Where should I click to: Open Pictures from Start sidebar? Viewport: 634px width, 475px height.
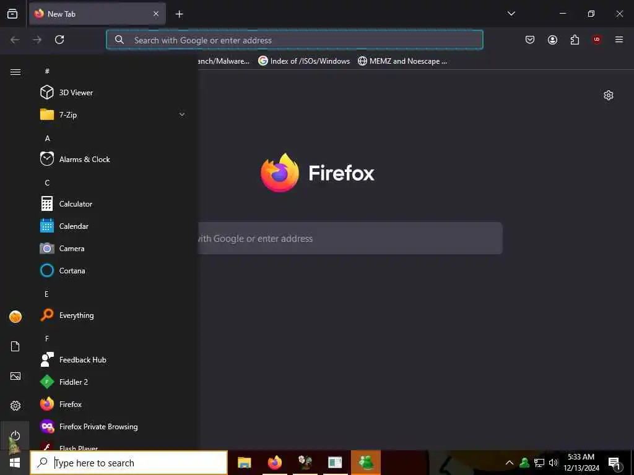pyautogui.click(x=15, y=376)
